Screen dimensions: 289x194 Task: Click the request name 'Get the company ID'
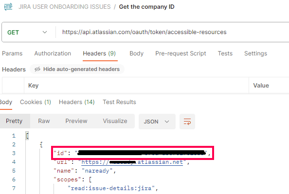[x=147, y=7]
